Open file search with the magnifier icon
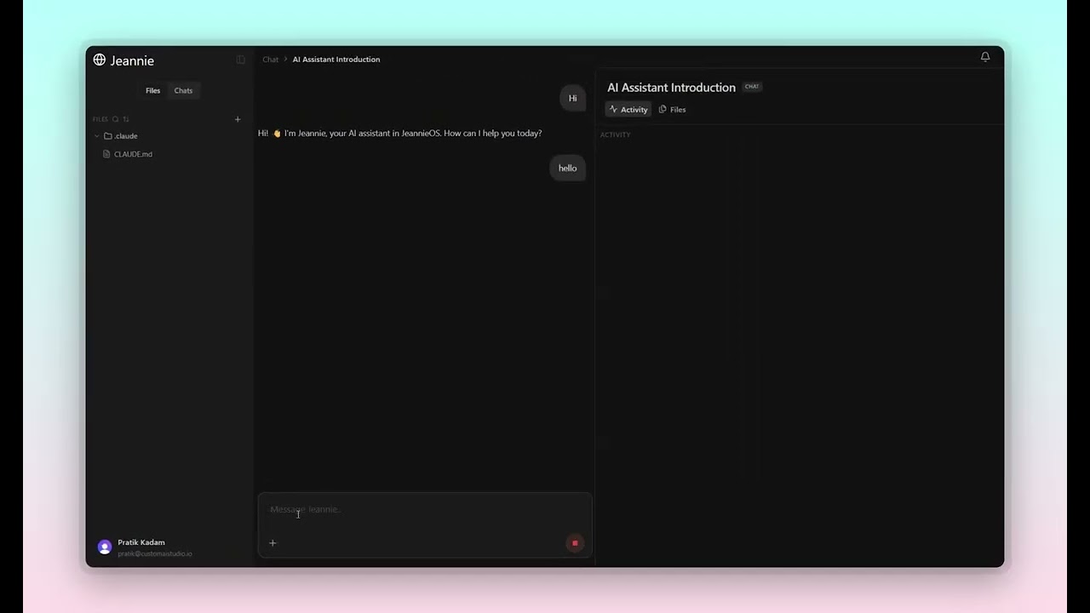The image size is (1090, 613). (116, 119)
